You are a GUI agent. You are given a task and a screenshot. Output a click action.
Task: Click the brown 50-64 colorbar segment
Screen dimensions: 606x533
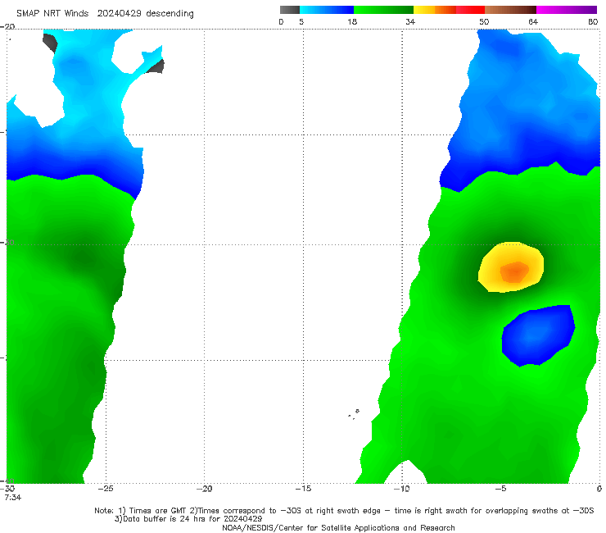510,10
